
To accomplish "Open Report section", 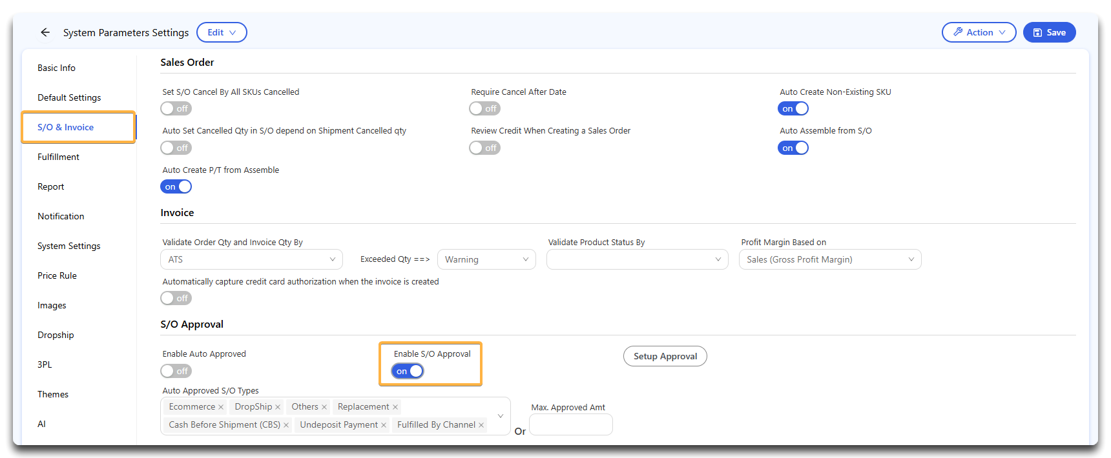I will click(x=50, y=186).
